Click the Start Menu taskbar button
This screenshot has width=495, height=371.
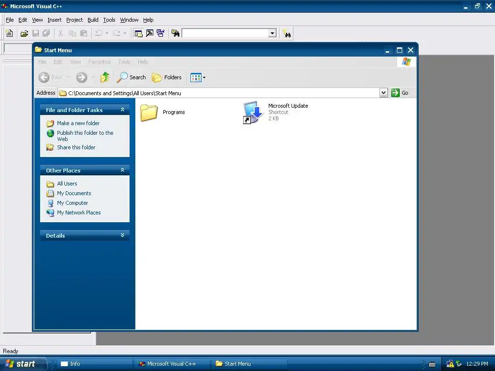point(249,364)
